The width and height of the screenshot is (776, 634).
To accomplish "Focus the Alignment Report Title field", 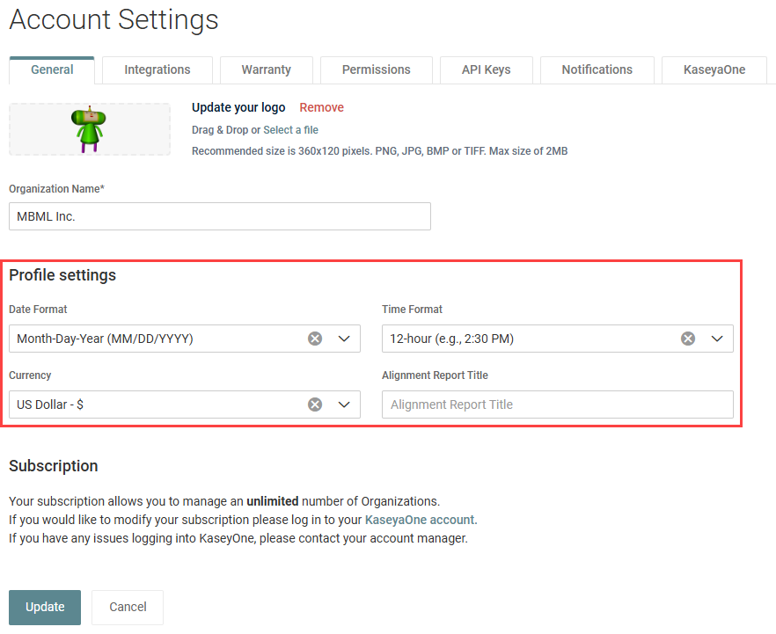I will (x=557, y=404).
